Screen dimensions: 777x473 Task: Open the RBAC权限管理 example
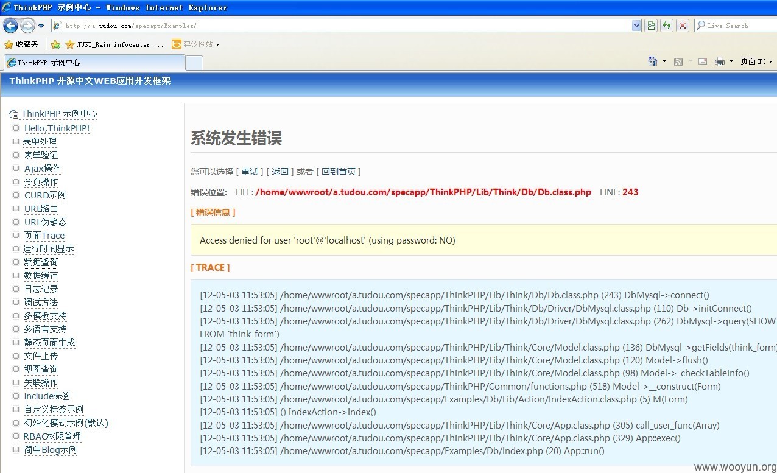click(x=52, y=436)
